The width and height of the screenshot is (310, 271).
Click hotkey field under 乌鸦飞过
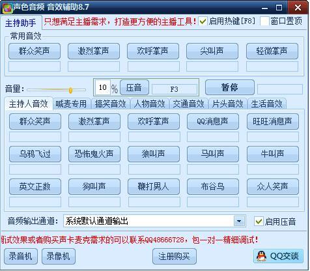tap(35, 169)
